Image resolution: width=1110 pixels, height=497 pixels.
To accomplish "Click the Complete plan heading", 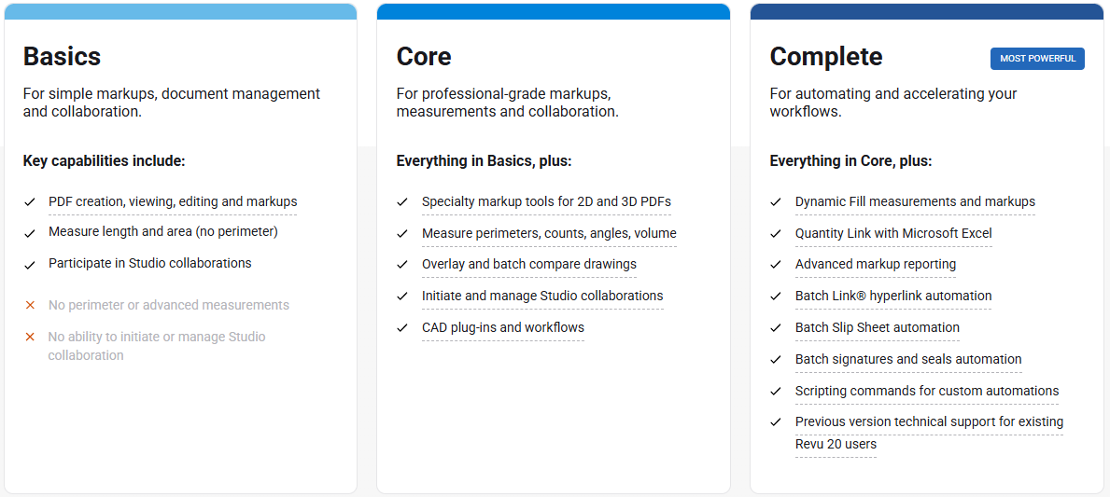I will (x=826, y=57).
